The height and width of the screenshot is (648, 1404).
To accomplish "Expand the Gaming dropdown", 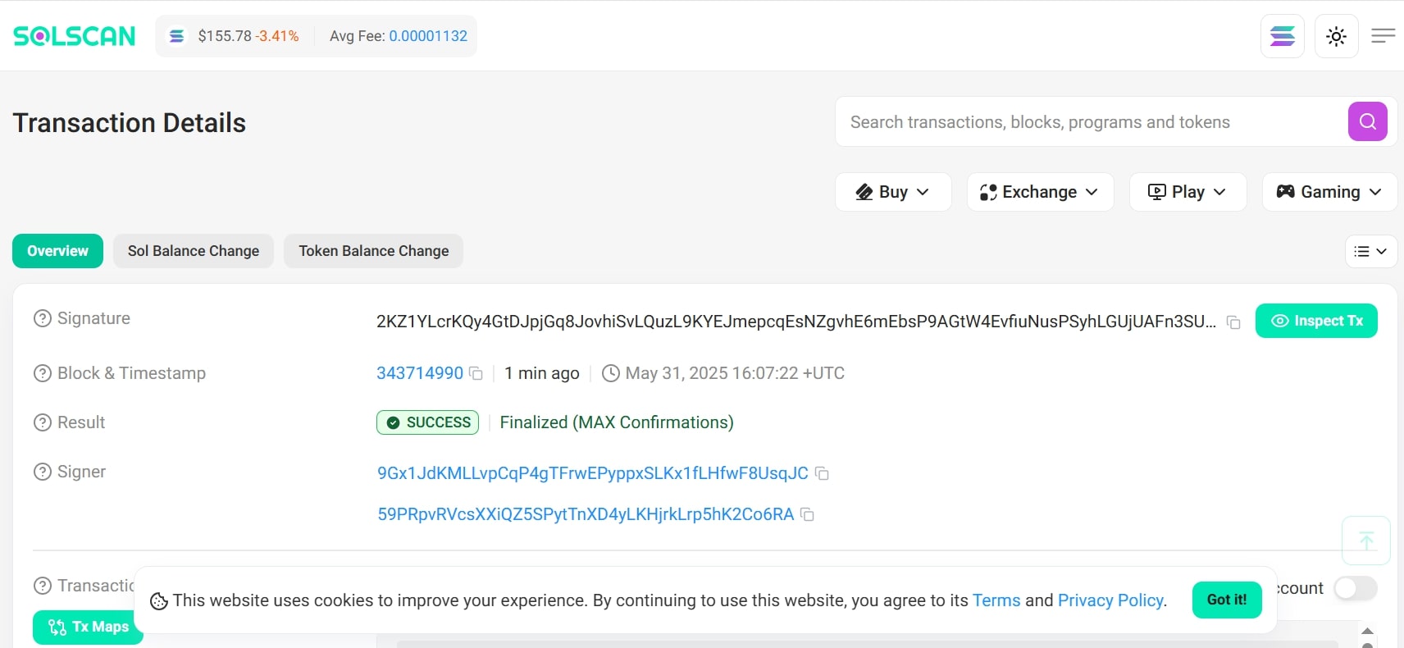I will 1329,192.
